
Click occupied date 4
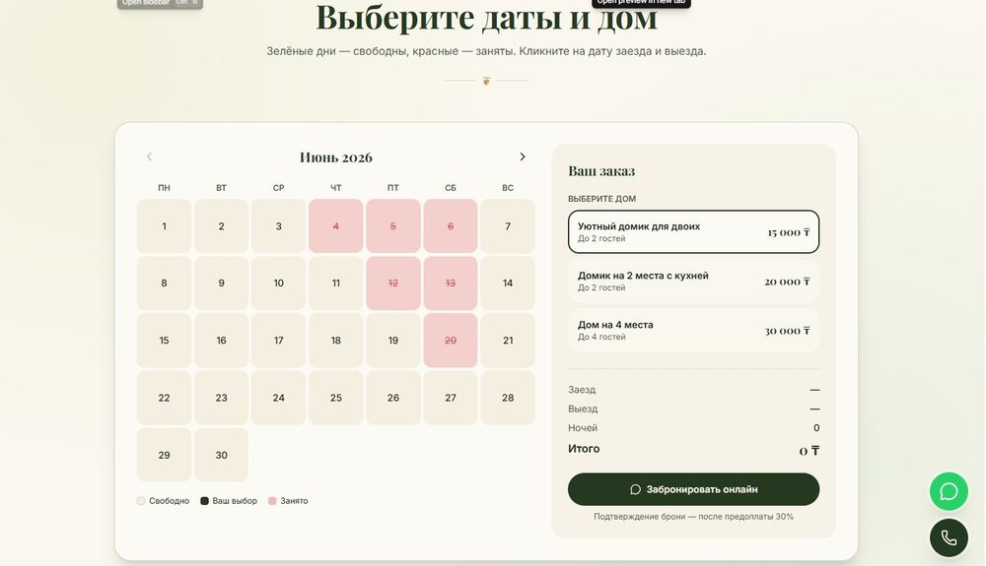pos(336,225)
